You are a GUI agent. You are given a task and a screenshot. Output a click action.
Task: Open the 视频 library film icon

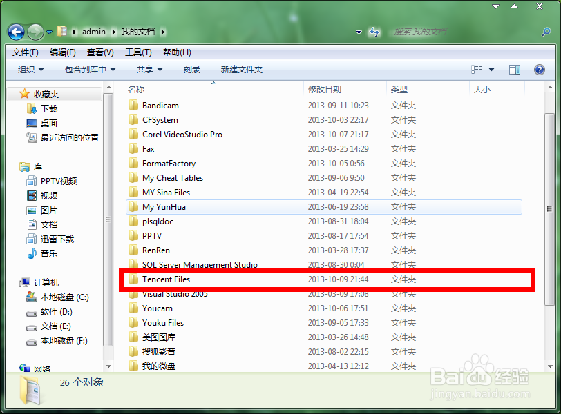click(x=32, y=195)
